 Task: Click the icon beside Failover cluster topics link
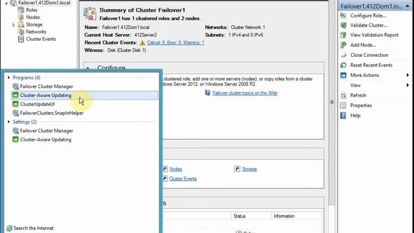(208, 93)
